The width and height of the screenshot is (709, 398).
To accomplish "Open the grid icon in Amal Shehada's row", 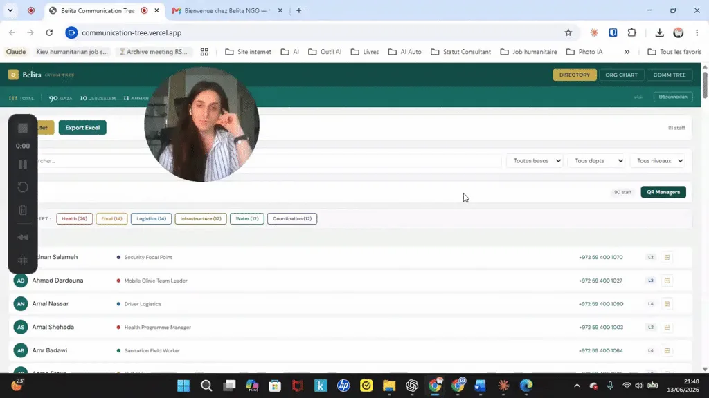I will tap(667, 327).
